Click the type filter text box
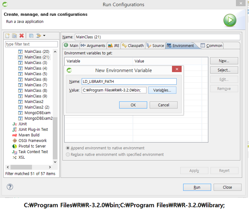 31,44
